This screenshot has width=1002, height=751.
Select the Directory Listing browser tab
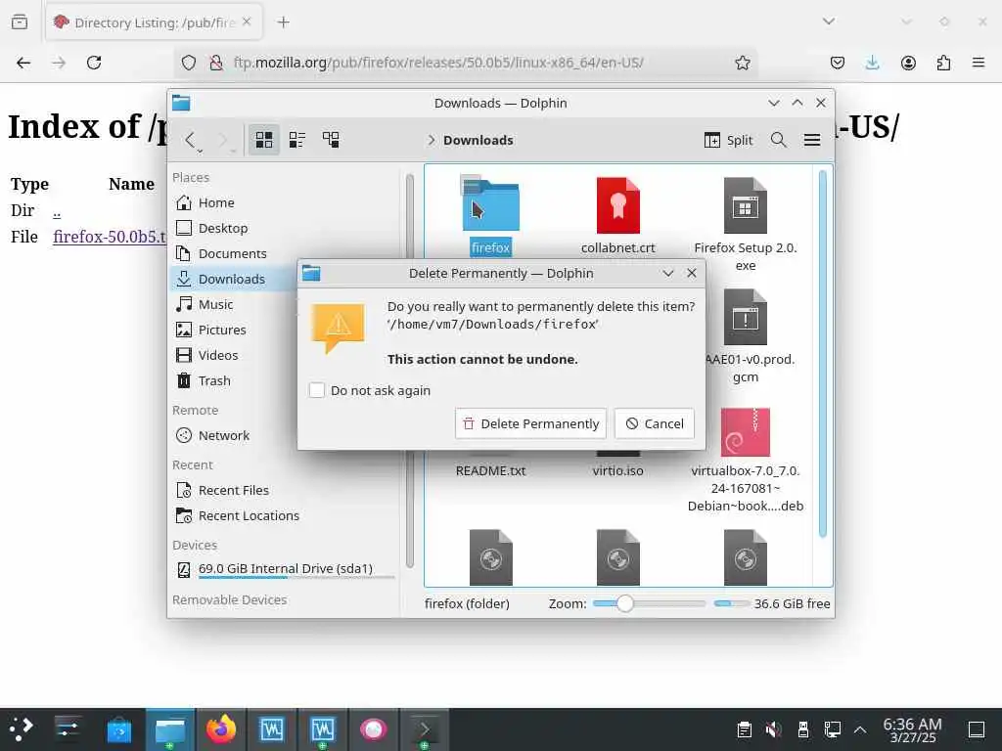click(154, 22)
